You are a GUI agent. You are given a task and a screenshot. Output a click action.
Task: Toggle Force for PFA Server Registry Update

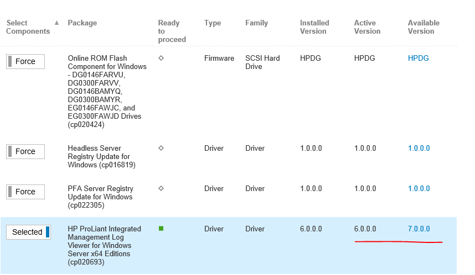(25, 192)
